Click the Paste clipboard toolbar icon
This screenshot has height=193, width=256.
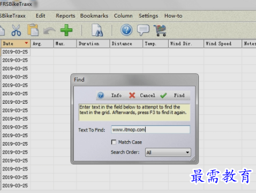point(33,30)
